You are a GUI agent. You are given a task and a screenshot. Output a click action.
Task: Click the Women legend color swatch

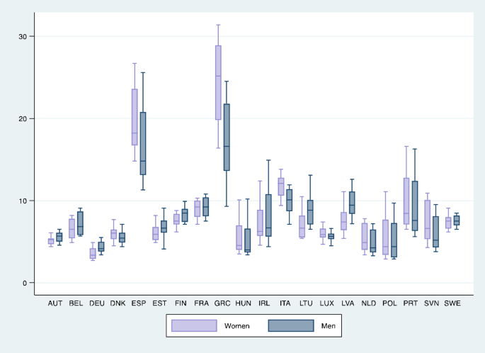pyautogui.click(x=194, y=325)
